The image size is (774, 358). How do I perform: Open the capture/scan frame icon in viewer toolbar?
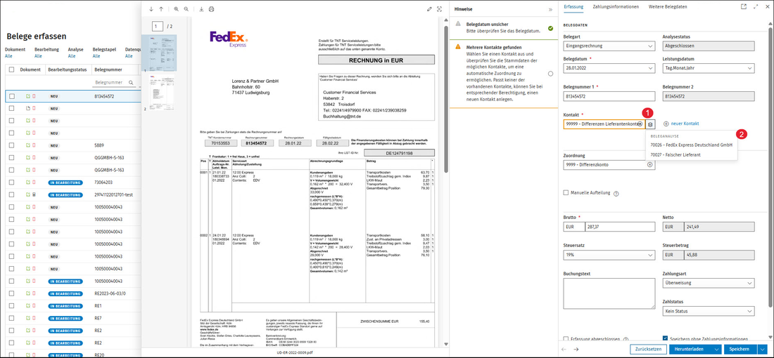coord(439,9)
